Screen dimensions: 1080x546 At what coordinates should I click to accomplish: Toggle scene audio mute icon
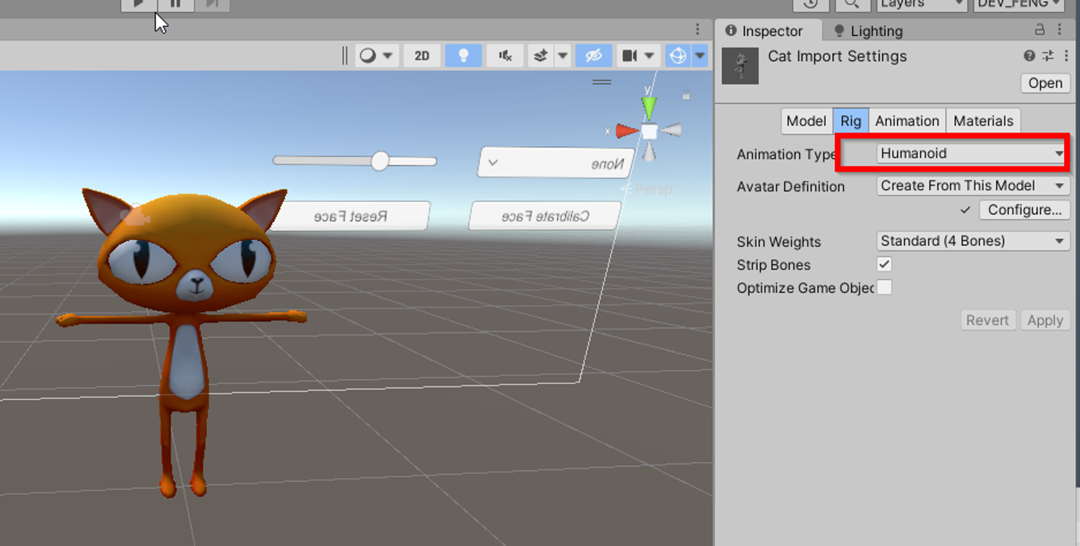505,55
